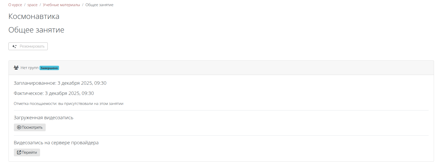The image size is (444, 165).
Task: Click the group people icon
Action: point(16,68)
